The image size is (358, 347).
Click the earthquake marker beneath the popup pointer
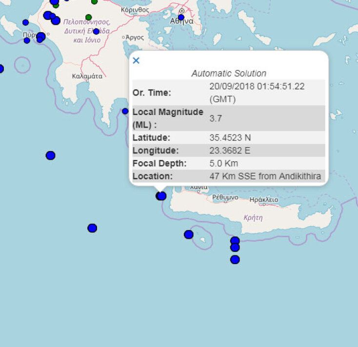pyautogui.click(x=161, y=196)
